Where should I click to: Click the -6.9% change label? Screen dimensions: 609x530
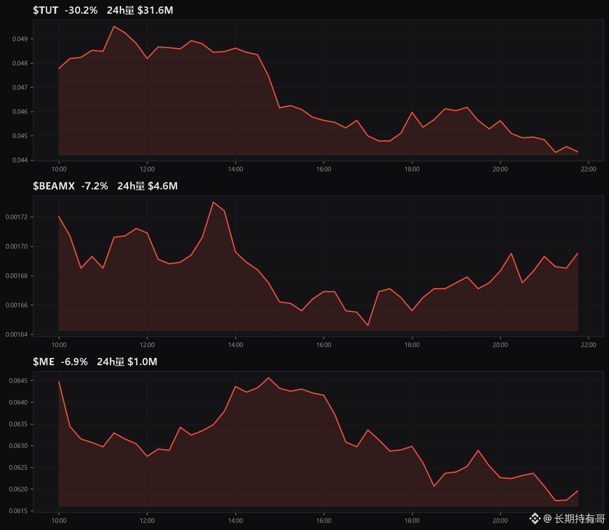point(74,362)
